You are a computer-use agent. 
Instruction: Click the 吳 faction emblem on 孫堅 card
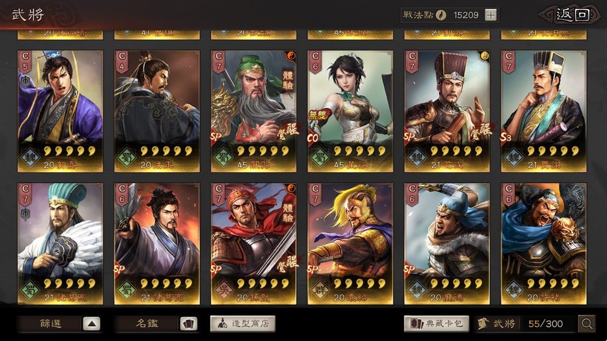click(223, 290)
